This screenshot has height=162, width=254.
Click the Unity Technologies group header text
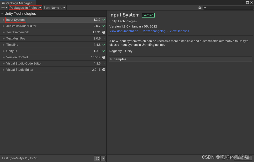tap(20, 13)
